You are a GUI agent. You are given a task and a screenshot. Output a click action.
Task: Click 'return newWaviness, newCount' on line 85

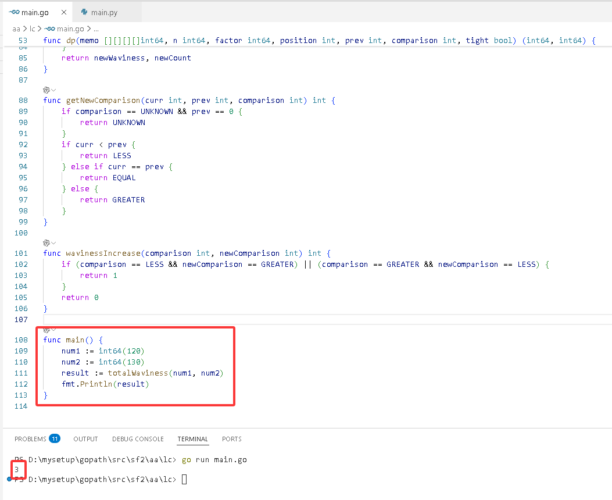pyautogui.click(x=126, y=58)
